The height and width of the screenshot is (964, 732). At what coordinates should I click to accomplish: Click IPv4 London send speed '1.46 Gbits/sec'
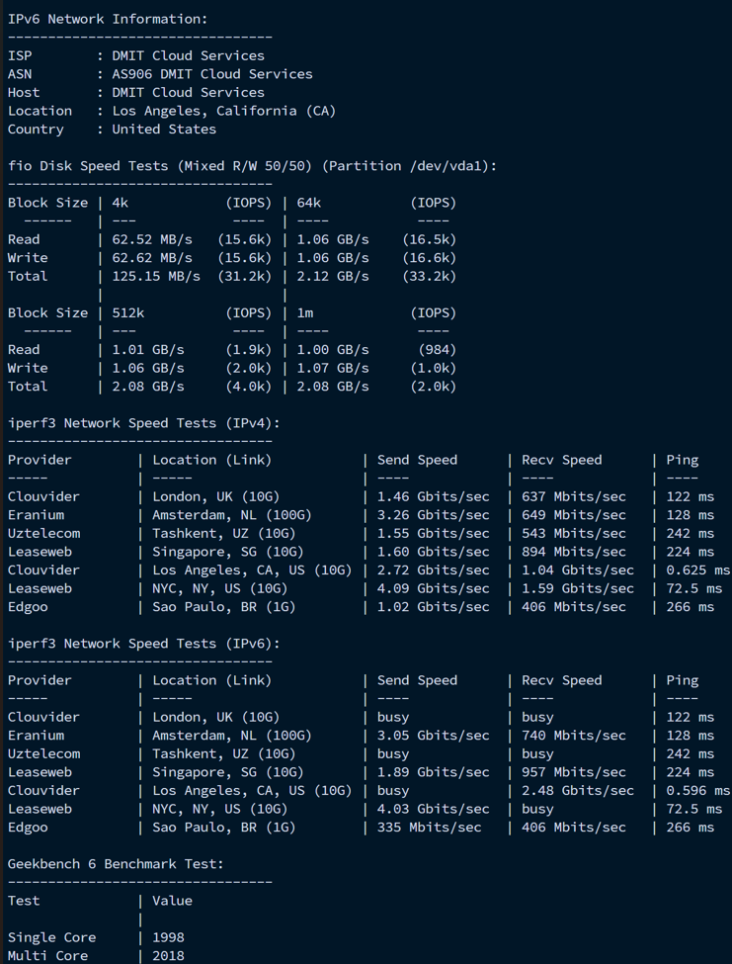[x=434, y=496]
